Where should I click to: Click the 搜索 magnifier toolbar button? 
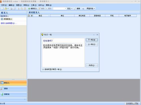77,9
